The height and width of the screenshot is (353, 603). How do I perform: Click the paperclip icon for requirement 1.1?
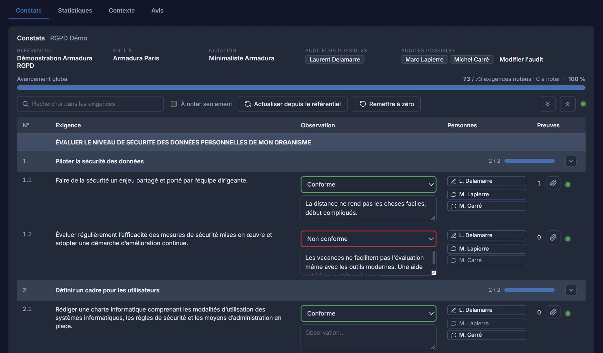click(x=553, y=183)
